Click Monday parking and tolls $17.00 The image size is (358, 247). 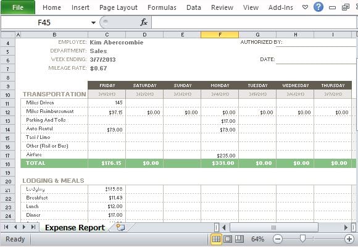click(228, 121)
